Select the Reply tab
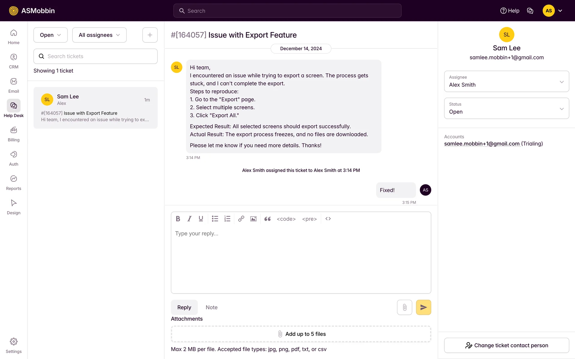Viewport: 575px width, 359px height. click(x=184, y=307)
